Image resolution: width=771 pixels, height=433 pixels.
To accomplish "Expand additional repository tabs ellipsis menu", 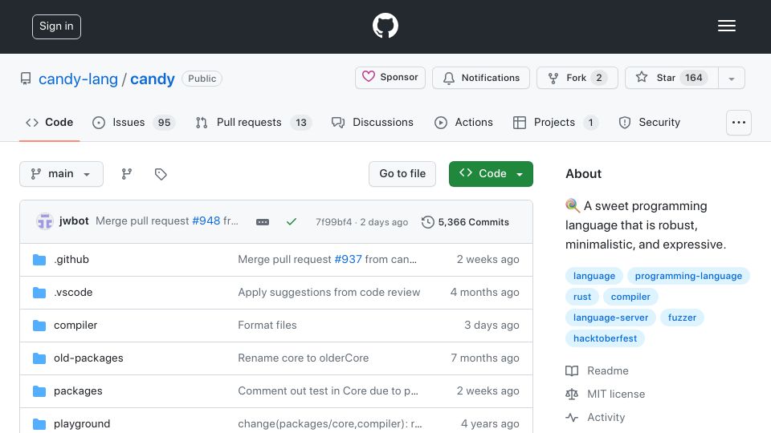I will (x=739, y=122).
